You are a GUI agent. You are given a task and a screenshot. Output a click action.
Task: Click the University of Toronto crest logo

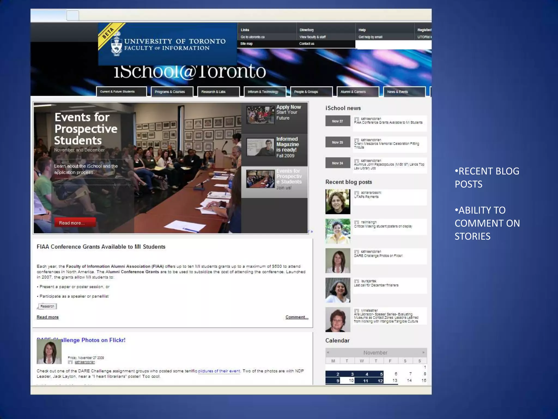[117, 44]
